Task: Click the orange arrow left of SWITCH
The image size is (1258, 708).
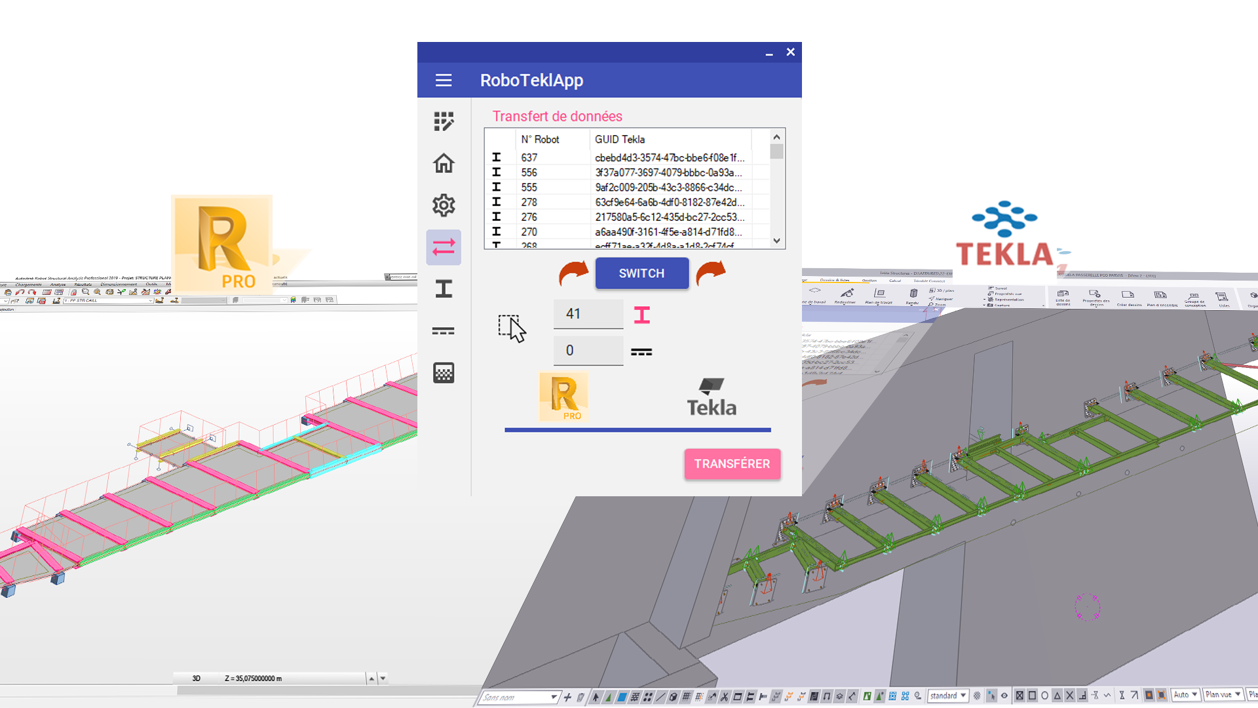Action: point(573,273)
